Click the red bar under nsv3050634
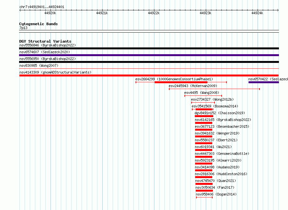Image resolution: width=288 pixels, height=210 pixels. [205, 191]
